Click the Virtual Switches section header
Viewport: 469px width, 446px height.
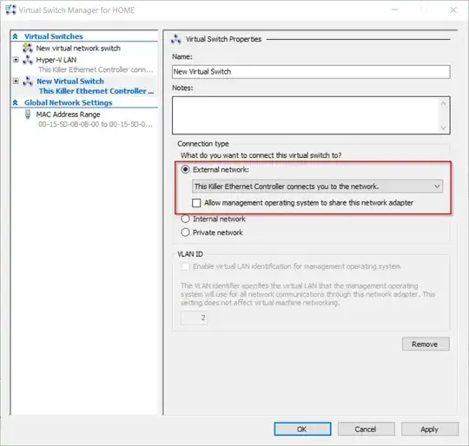coord(54,36)
